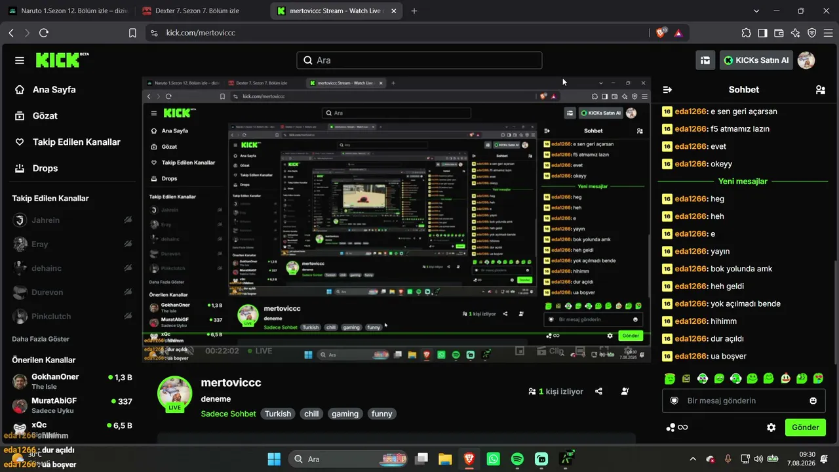Click the KICKs Satın Al button

click(756, 60)
